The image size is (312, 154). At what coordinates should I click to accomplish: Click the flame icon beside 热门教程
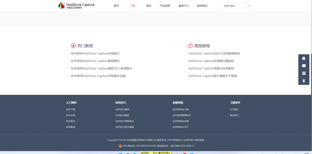click(73, 46)
